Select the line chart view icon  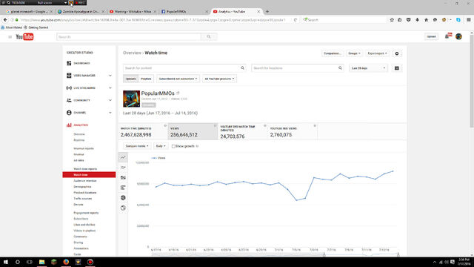[x=123, y=157]
